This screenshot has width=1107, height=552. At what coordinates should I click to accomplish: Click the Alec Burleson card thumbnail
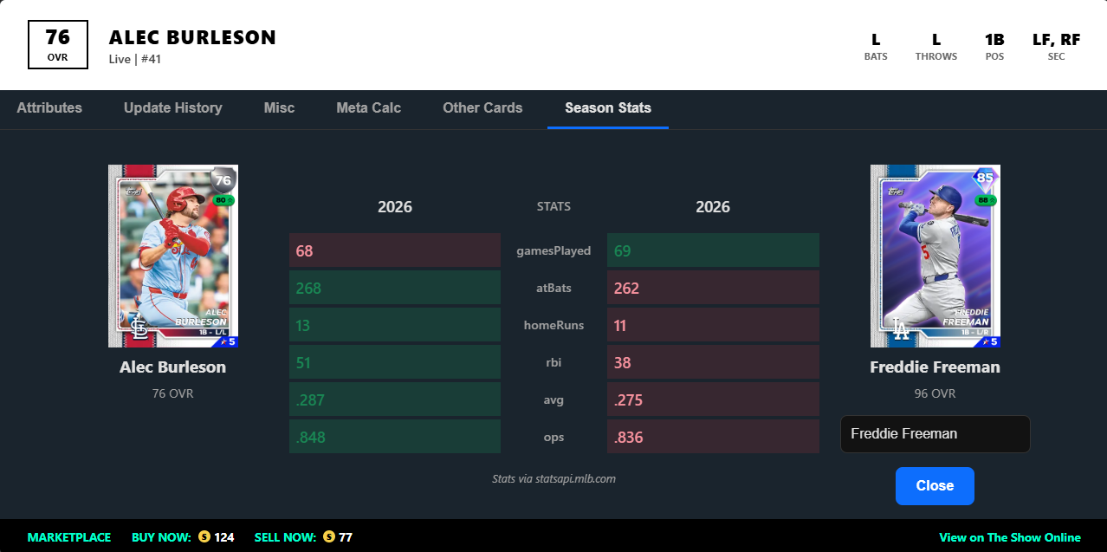click(x=173, y=256)
